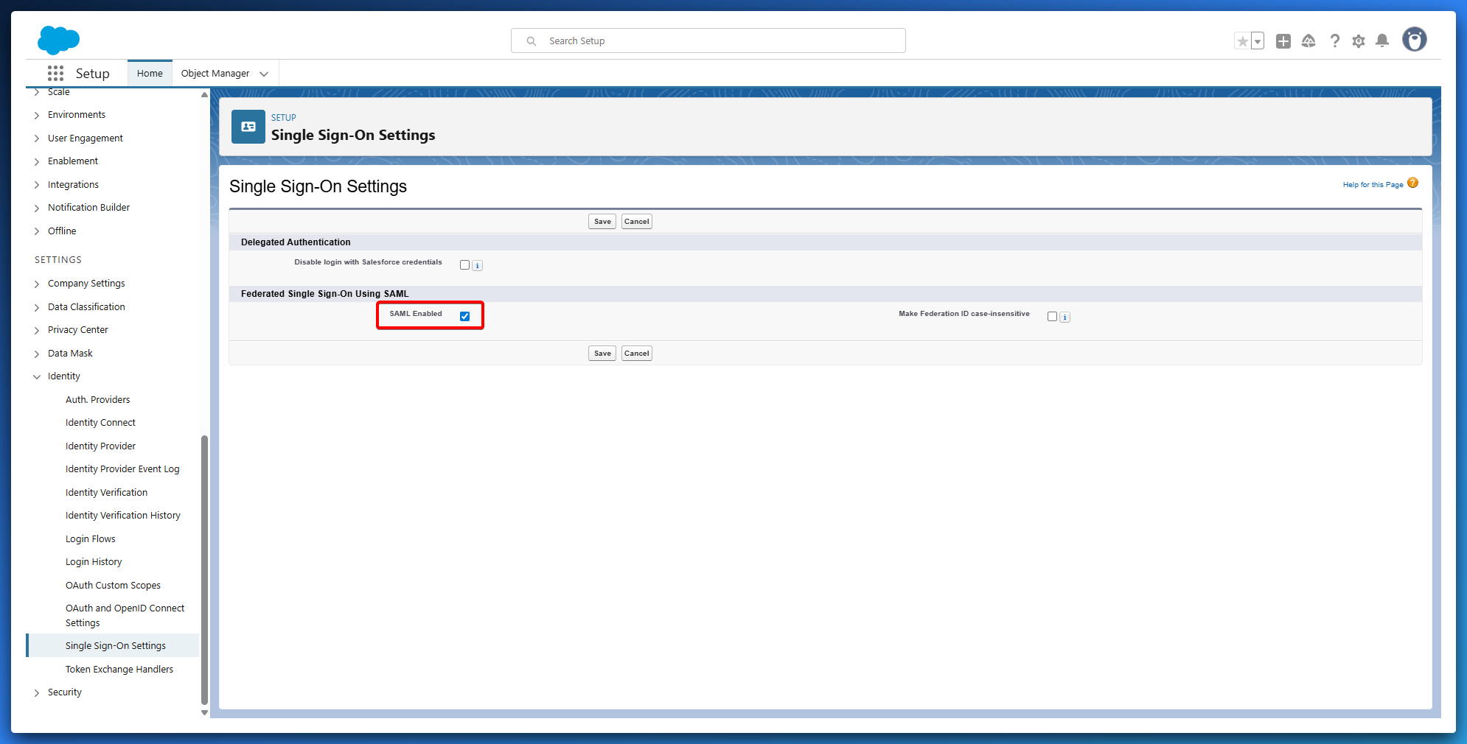
Task: Click the SETUP breadcrumb link
Action: 284,117
